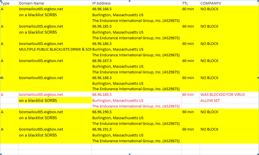Select the red 60 min TTL cell
This screenshot has width=259, height=155.
point(191,94)
